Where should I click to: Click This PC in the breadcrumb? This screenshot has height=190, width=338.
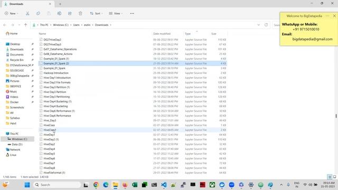click(x=44, y=25)
